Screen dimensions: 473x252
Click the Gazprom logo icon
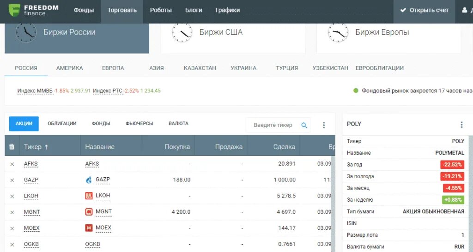click(89, 180)
